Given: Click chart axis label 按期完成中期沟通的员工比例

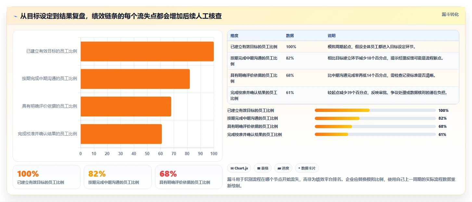Looking at the screenshot, I should (x=50, y=79).
